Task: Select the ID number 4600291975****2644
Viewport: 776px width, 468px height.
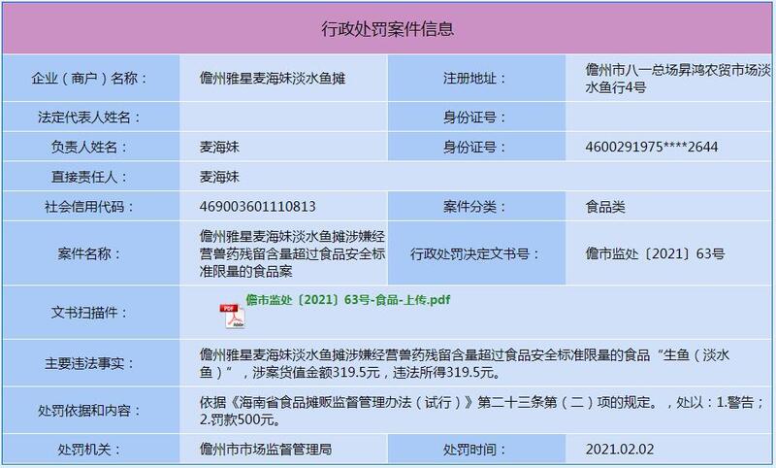Action: pos(655,147)
